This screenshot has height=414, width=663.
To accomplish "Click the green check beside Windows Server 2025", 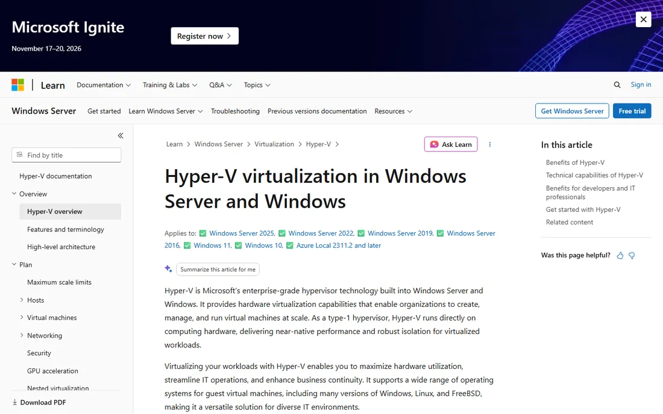I will click(203, 233).
